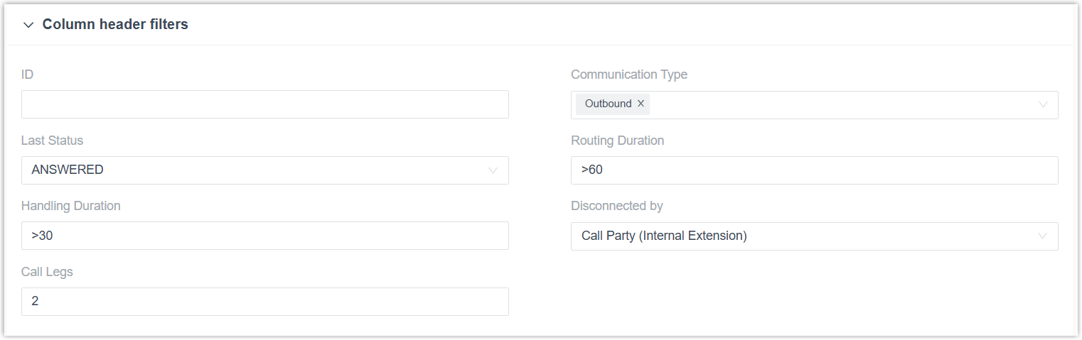Screen dimensions: 1082x340
Task: Open the Call Party (Internal Extension) selection
Action: (x=664, y=236)
